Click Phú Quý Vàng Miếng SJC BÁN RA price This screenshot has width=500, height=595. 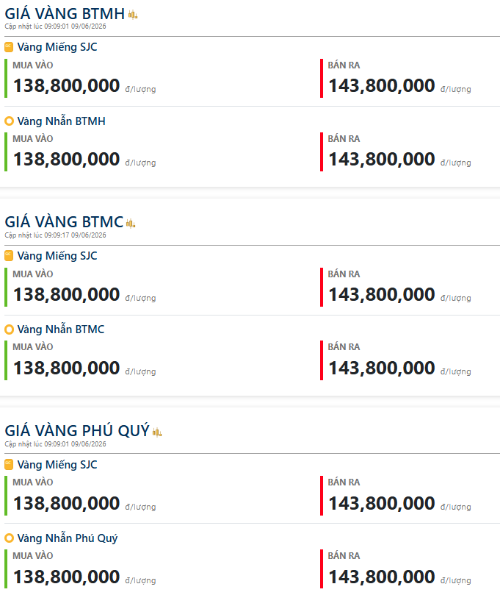click(382, 504)
